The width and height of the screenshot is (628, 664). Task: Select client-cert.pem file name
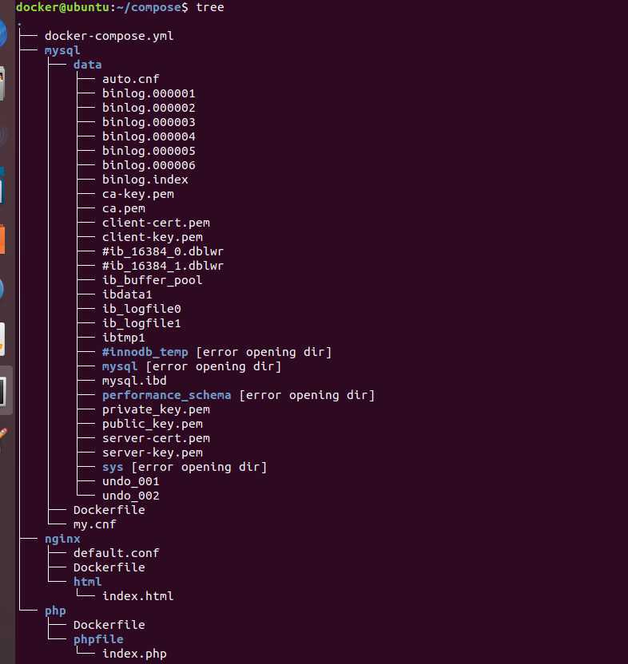[156, 223]
